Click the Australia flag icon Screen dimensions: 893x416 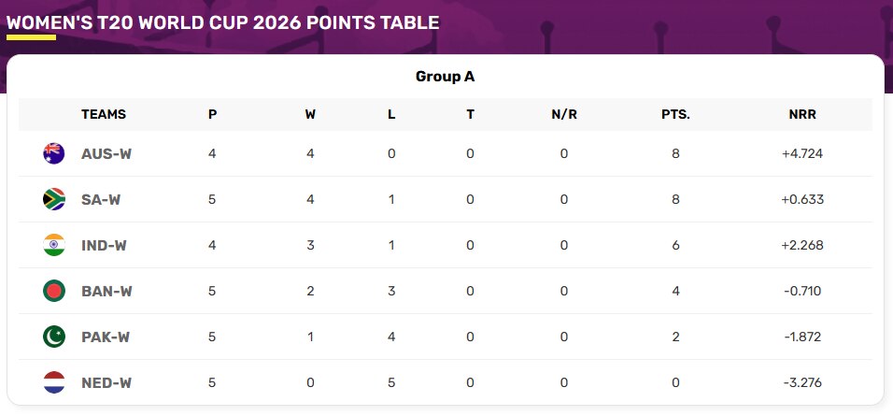54,153
